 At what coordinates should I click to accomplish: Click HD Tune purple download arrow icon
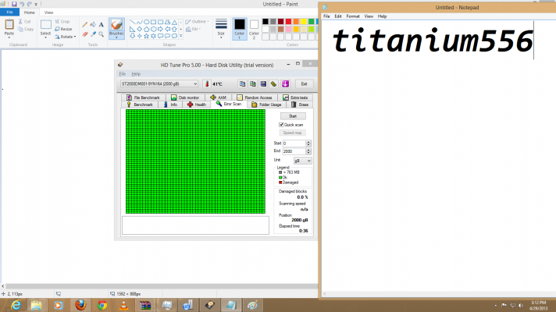[286, 84]
